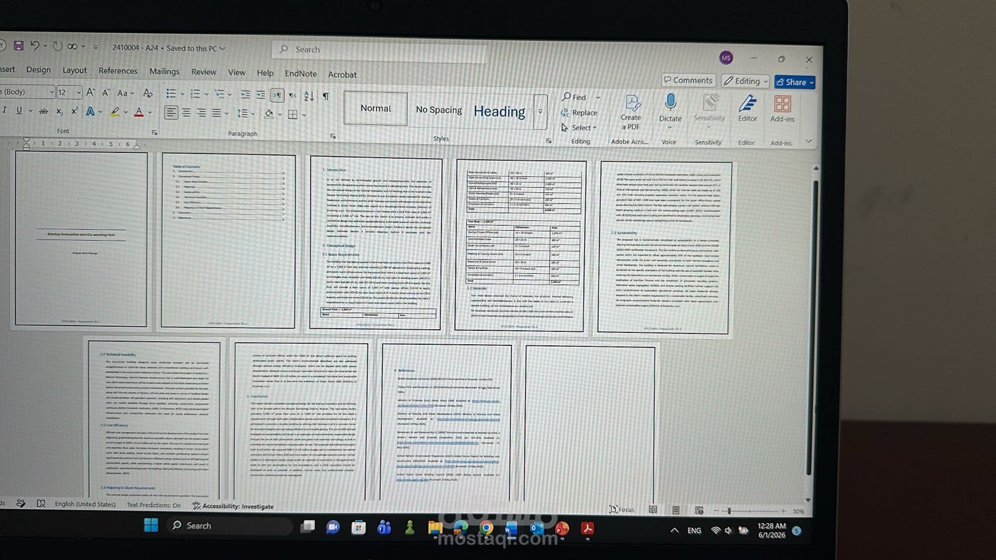Expand the Styles gallery

[x=540, y=111]
